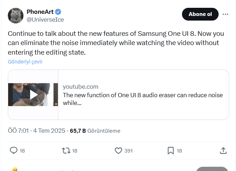This screenshot has width=236, height=171.
Task: Click the 65,7 B Görüntüleme count
Action: click(x=95, y=131)
